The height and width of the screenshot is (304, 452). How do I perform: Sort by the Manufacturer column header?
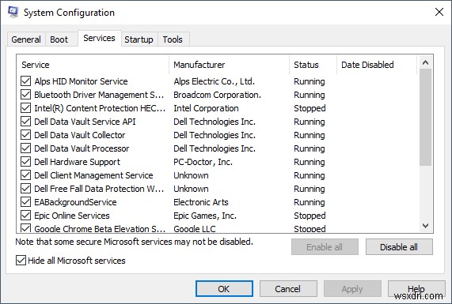(230, 65)
